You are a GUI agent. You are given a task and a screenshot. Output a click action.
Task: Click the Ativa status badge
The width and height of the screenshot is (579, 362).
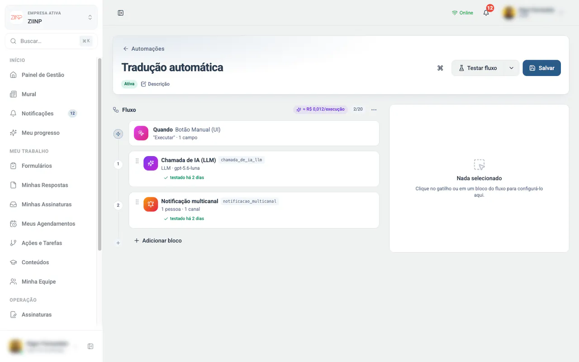129,84
